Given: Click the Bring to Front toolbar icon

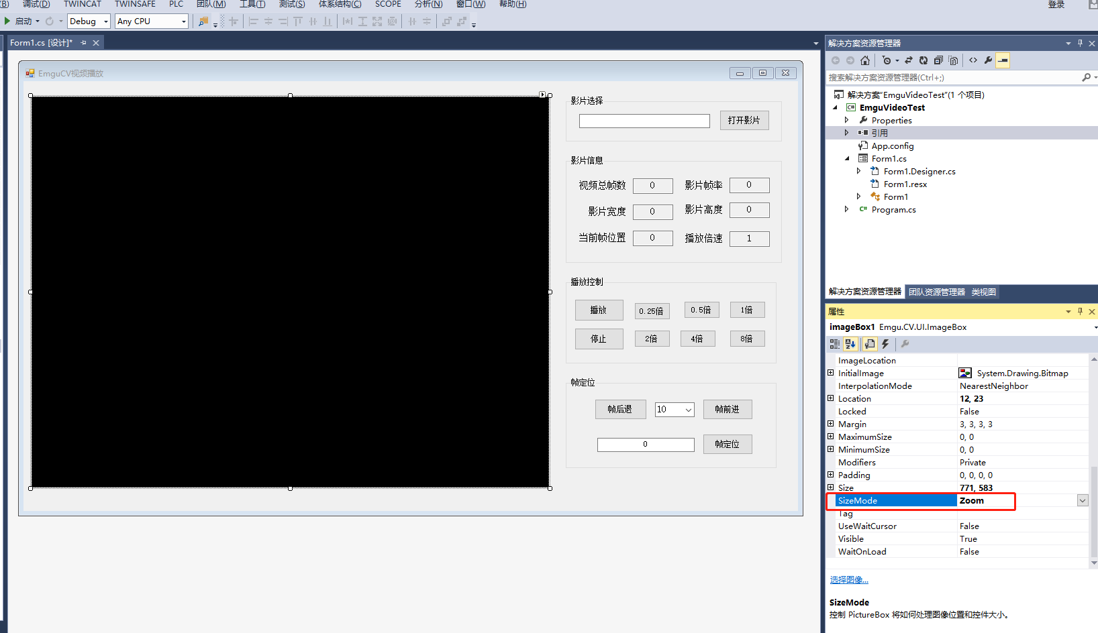Looking at the screenshot, I should coord(446,21).
